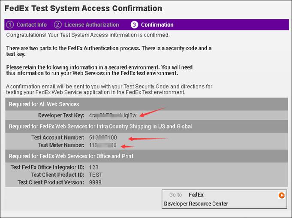Click the confirmation email notice paragraph

coord(109,89)
